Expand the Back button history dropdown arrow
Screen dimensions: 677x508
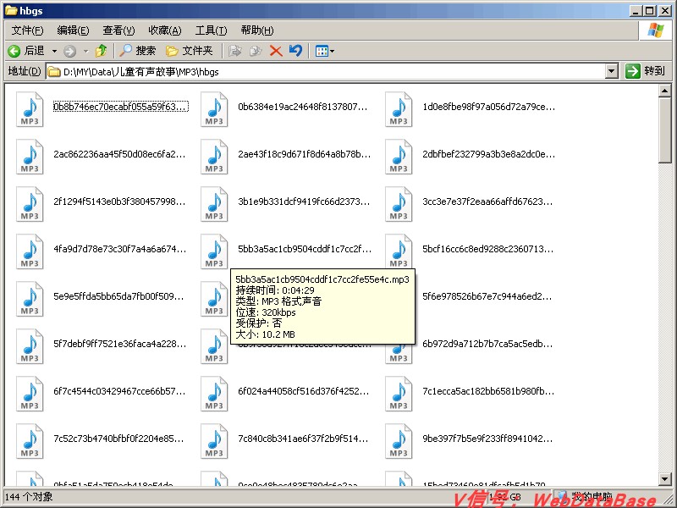click(54, 51)
